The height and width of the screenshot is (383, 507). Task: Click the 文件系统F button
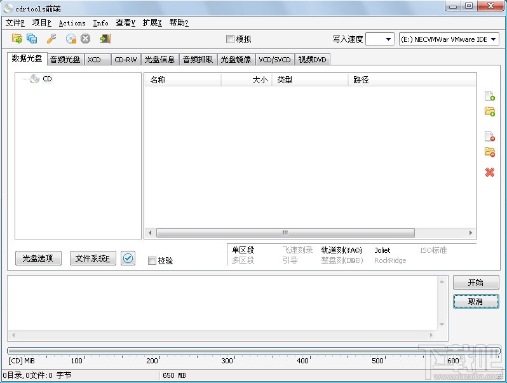tap(93, 259)
